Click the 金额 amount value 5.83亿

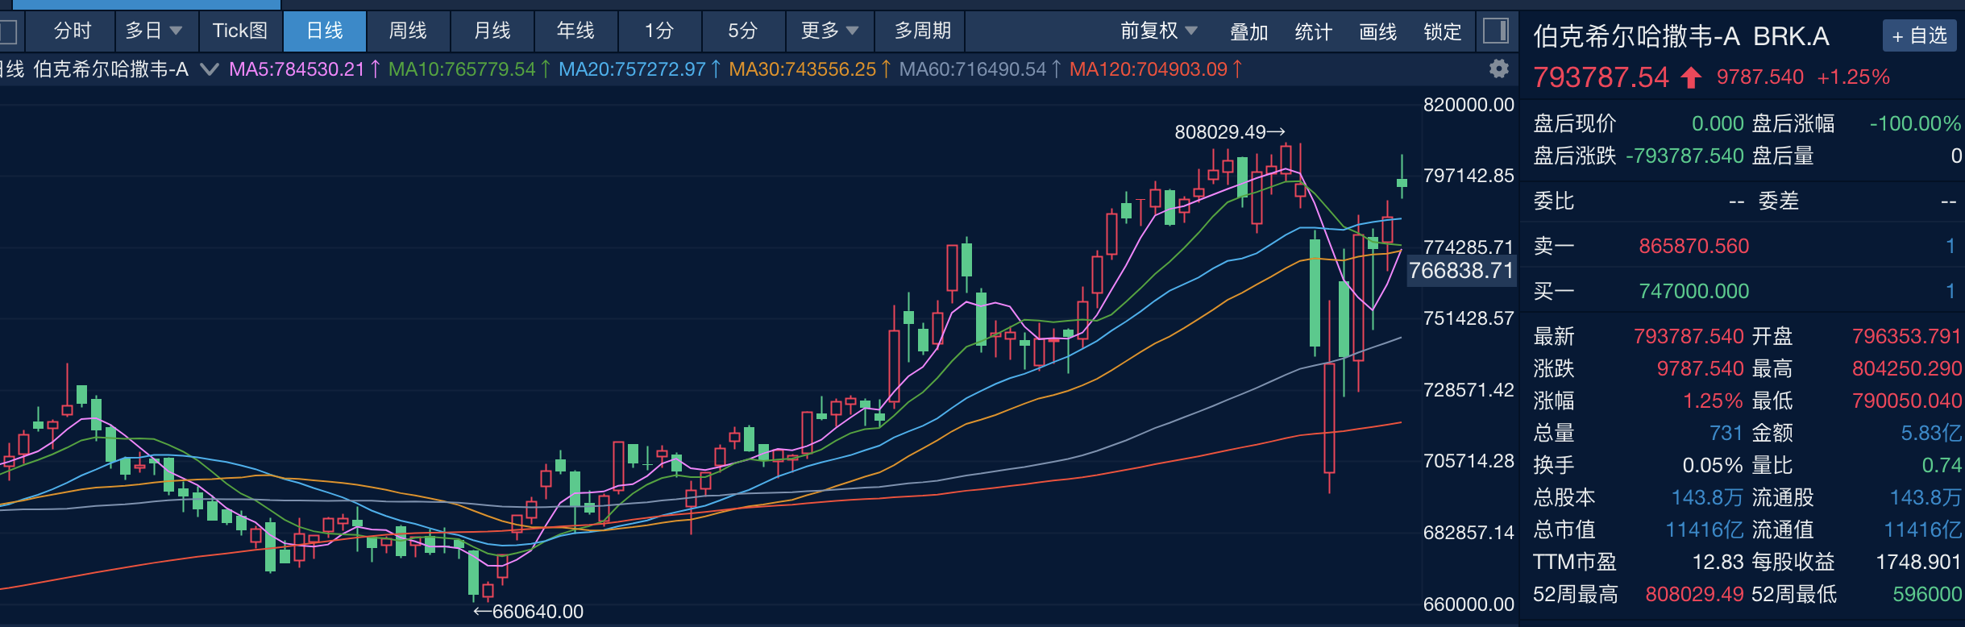pyautogui.click(x=1931, y=433)
